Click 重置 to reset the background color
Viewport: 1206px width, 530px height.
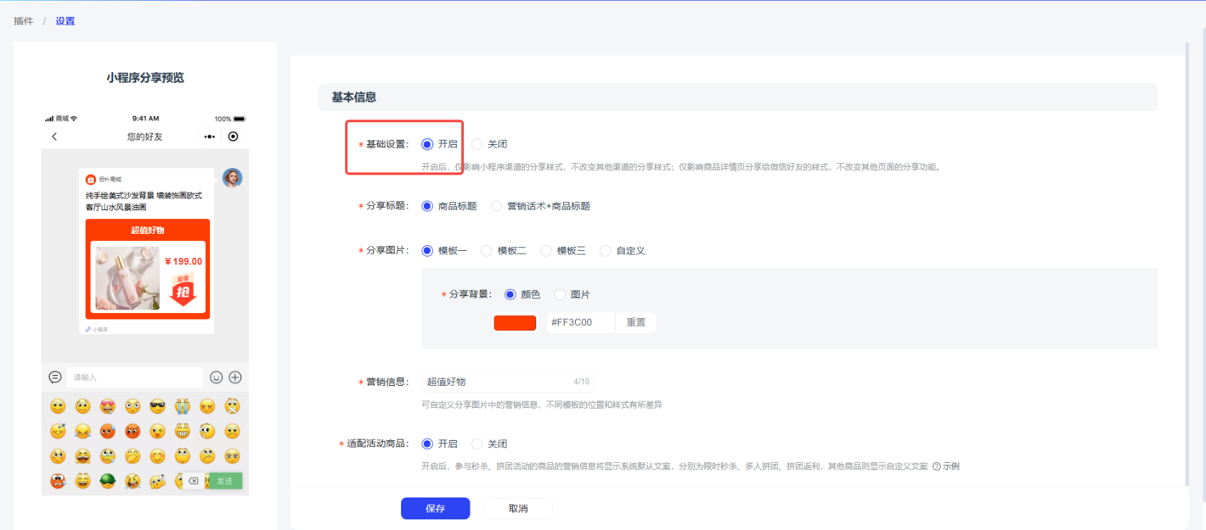635,322
